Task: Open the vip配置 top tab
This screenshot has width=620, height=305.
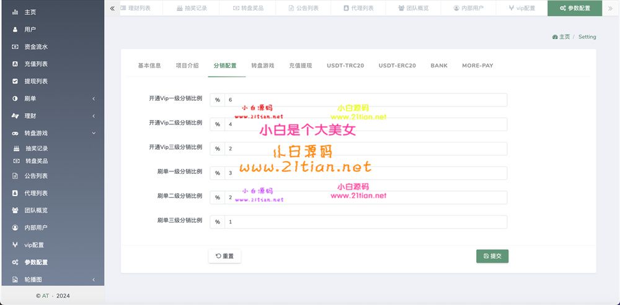Action: 521,8
